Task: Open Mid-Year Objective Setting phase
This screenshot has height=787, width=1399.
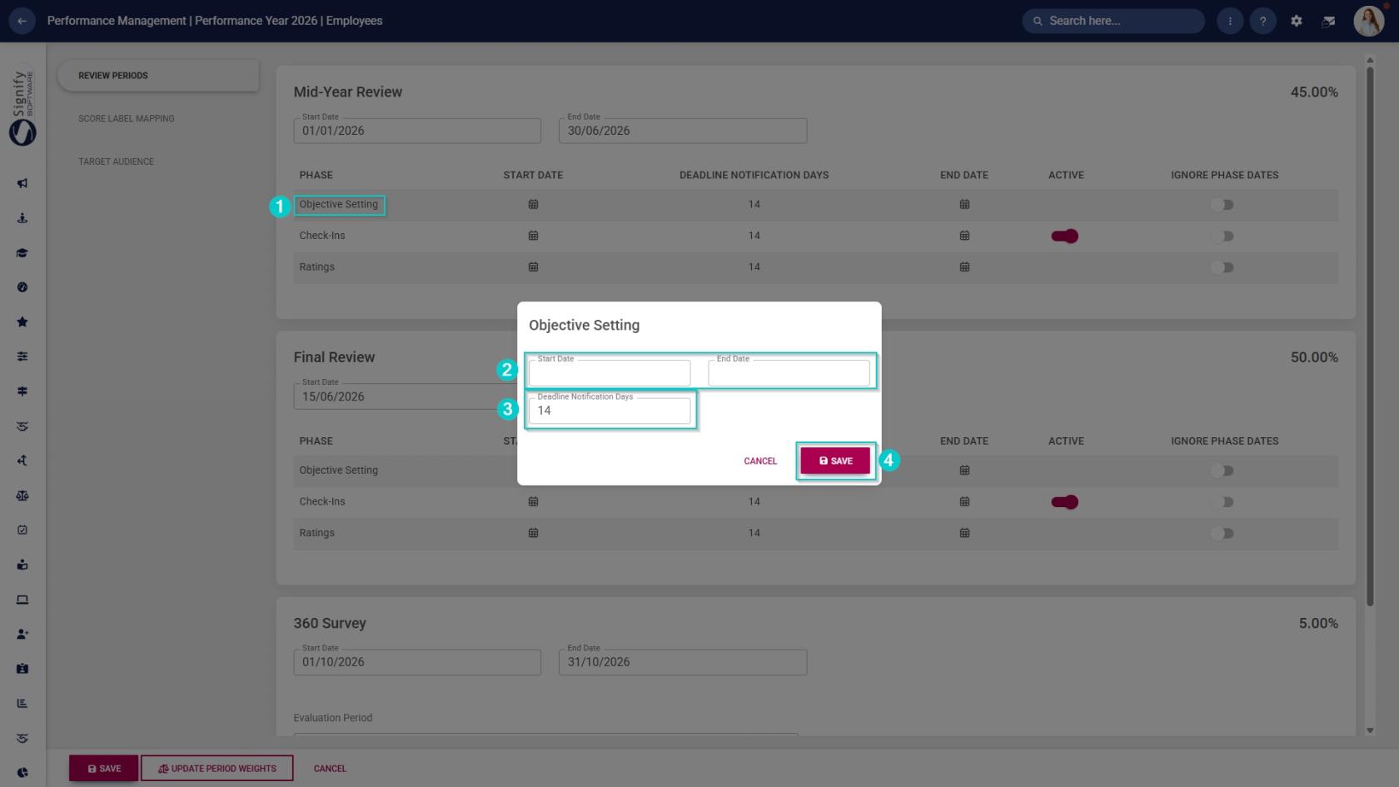Action: point(339,205)
